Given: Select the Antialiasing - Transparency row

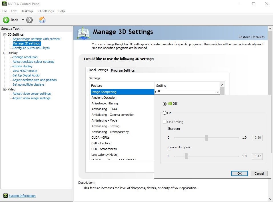Looking at the screenshot, I should pyautogui.click(x=123, y=132).
